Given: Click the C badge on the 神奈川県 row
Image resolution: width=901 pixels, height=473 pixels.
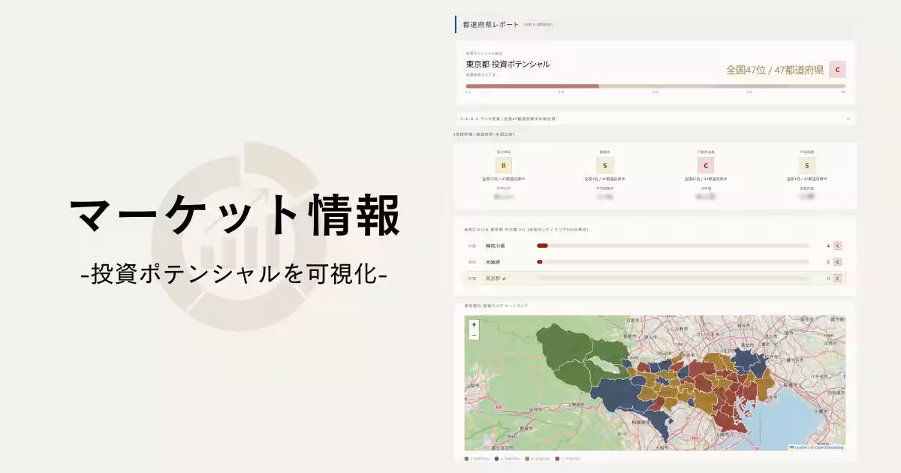Looking at the screenshot, I should 838,246.
